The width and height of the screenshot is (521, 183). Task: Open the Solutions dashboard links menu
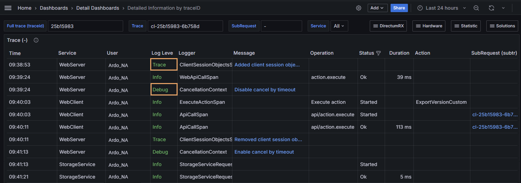pyautogui.click(x=502, y=26)
